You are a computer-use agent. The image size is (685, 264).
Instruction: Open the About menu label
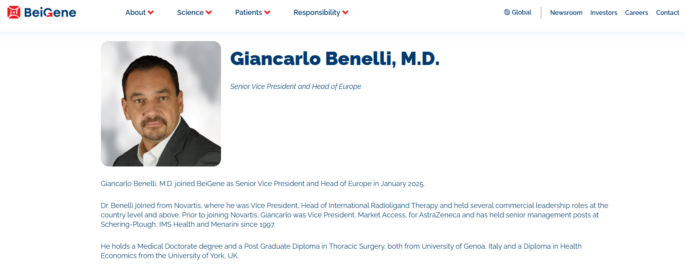[x=135, y=13]
